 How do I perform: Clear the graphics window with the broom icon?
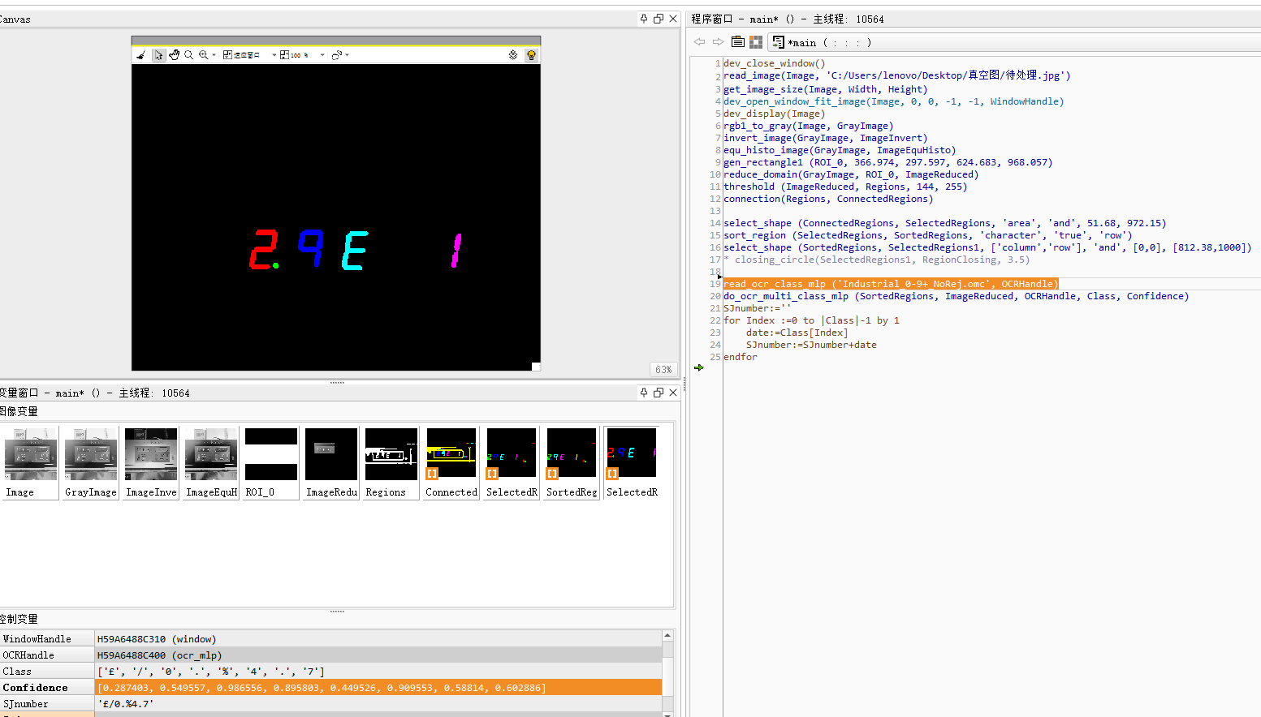(x=141, y=55)
